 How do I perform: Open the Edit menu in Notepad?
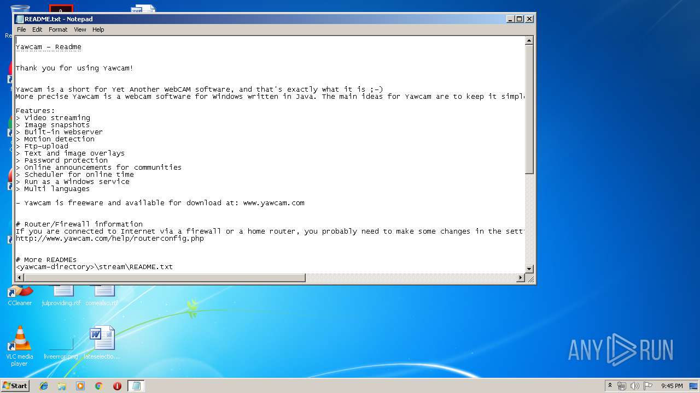[37, 29]
